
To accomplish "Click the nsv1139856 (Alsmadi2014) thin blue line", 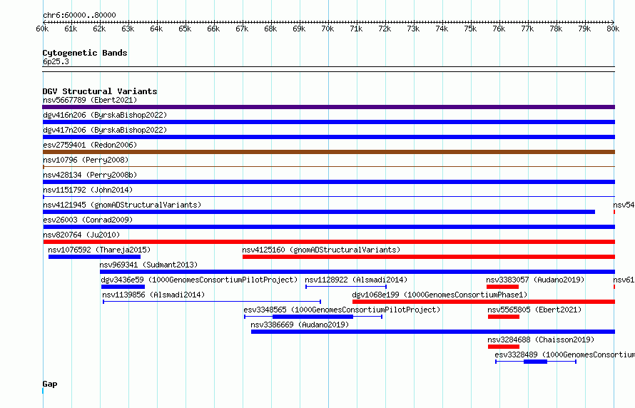I will [x=212, y=302].
